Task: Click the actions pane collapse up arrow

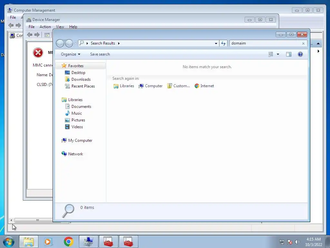Action: 318,44
